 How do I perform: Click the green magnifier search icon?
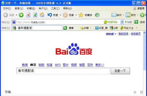[65, 28]
